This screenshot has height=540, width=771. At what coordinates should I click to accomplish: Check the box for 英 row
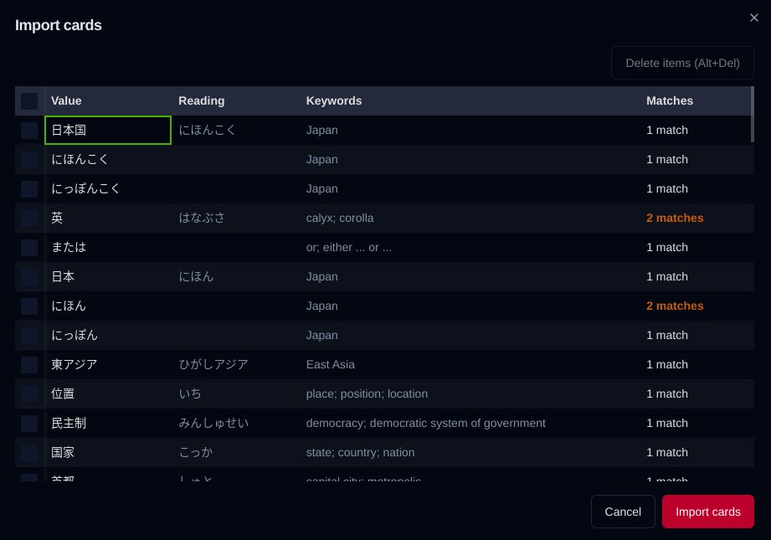[29, 219]
